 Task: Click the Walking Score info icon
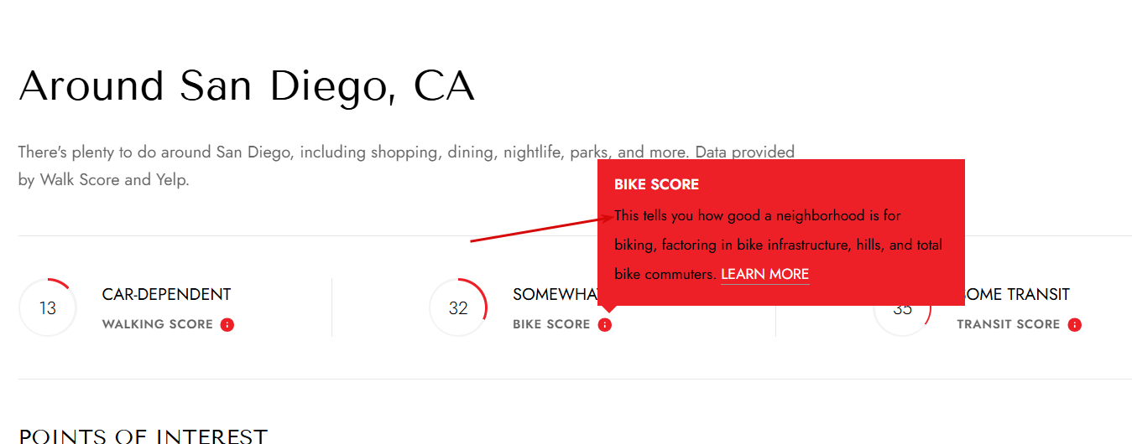[x=227, y=325]
